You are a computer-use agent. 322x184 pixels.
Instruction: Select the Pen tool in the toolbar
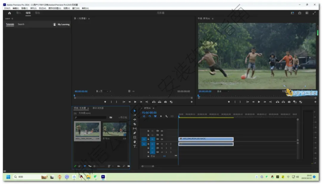(x=135, y=133)
